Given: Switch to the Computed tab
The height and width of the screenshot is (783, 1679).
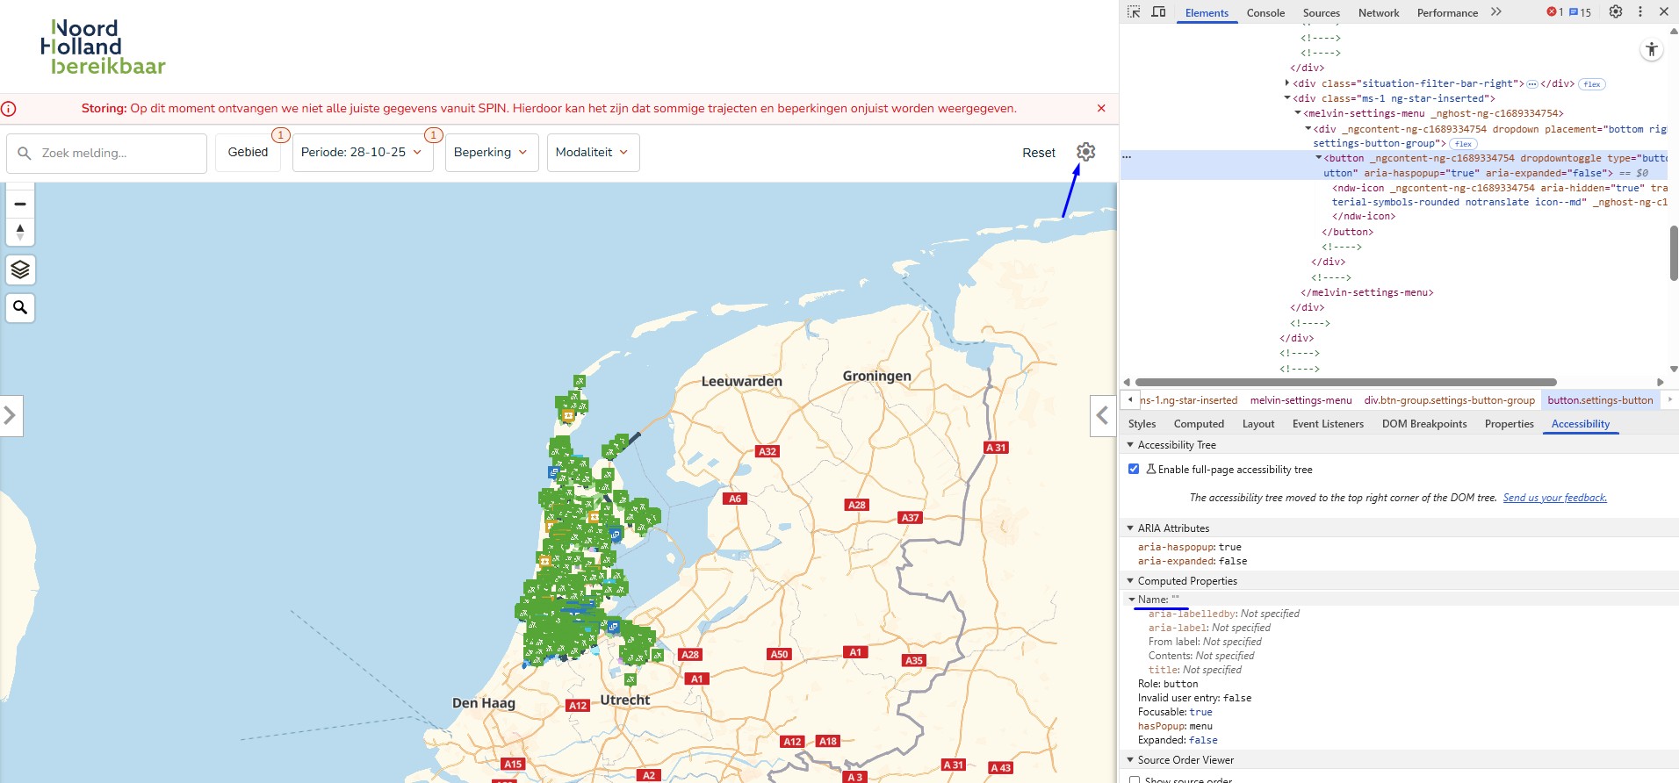Looking at the screenshot, I should [x=1198, y=424].
